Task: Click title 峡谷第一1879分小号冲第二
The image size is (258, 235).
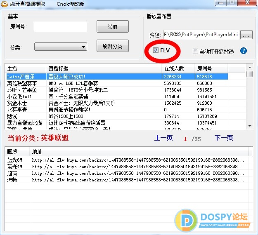Action: (x=78, y=90)
